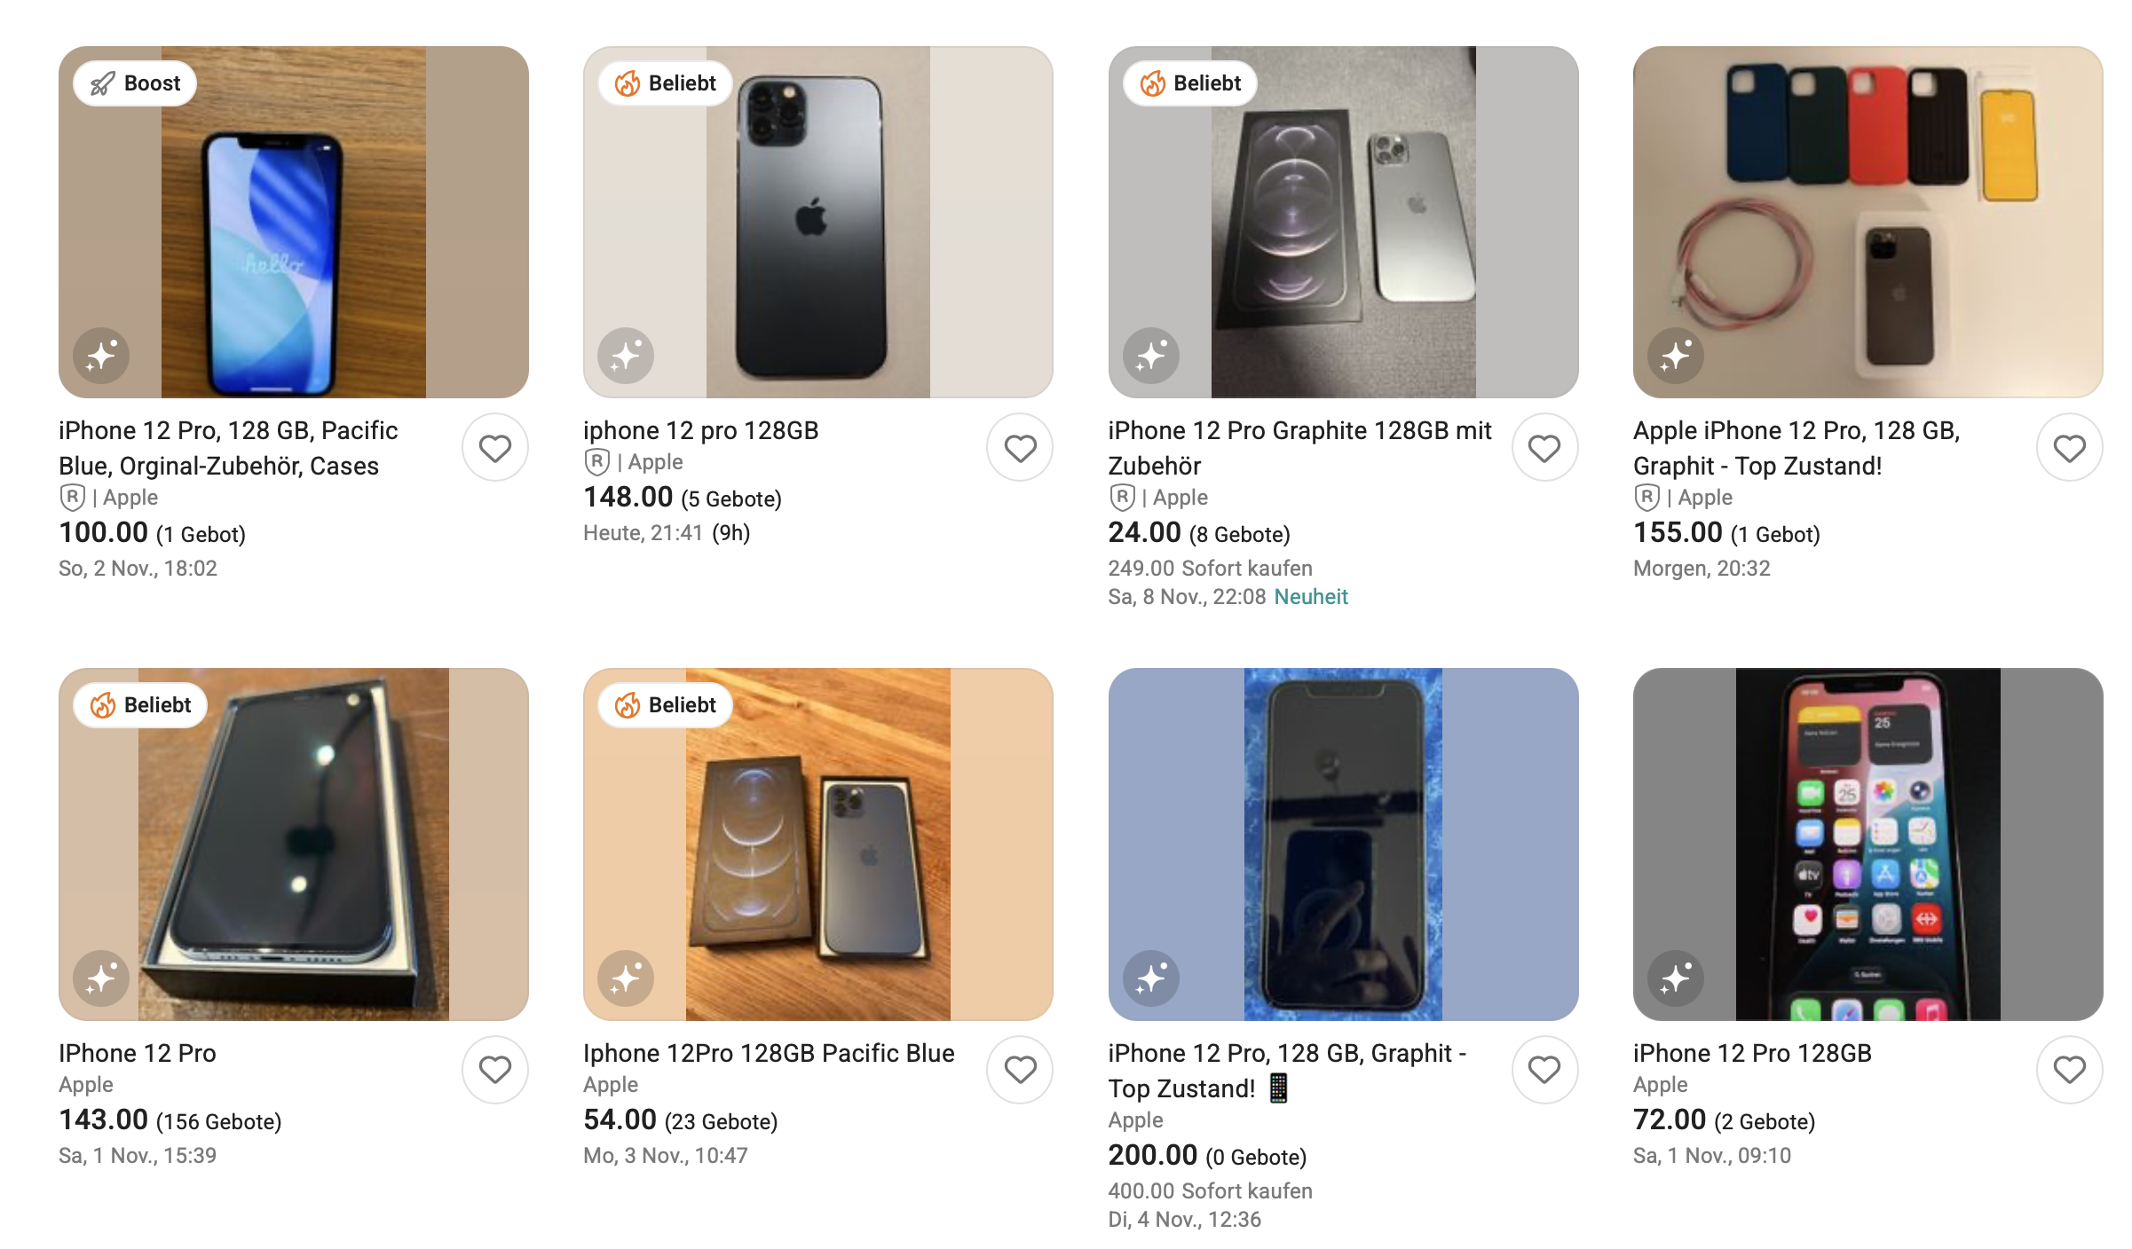This screenshot has width=2132, height=1249.
Task: Click sparkle icon on Graphite box photo
Action: click(1150, 356)
